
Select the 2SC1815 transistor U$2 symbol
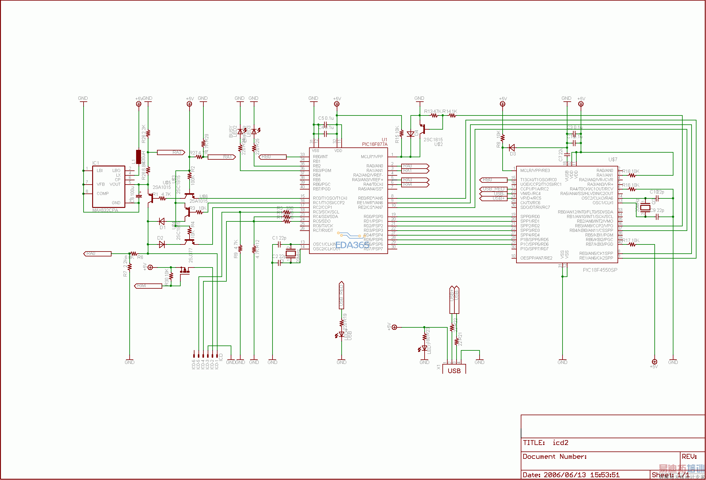point(423,129)
